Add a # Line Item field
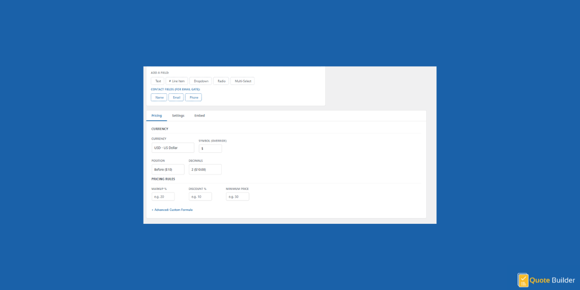The image size is (580, 290). (176, 81)
